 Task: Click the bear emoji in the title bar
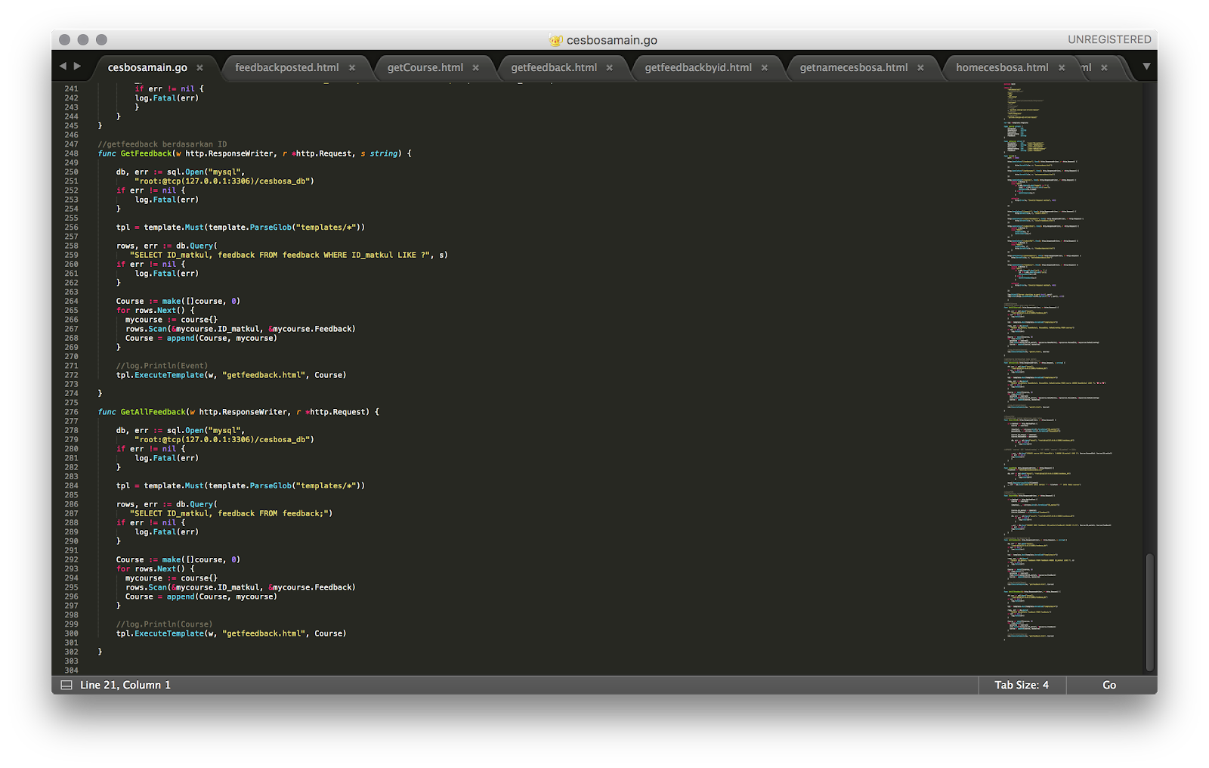557,39
